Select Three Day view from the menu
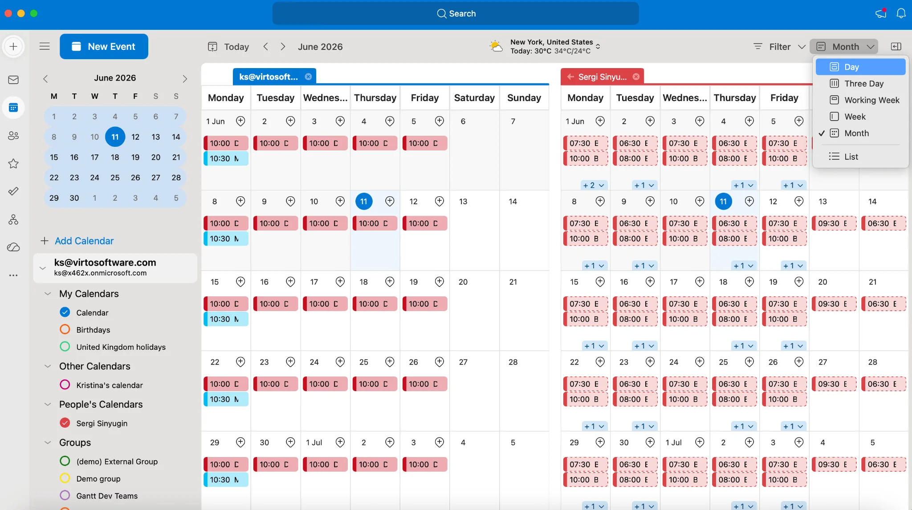 click(860, 83)
